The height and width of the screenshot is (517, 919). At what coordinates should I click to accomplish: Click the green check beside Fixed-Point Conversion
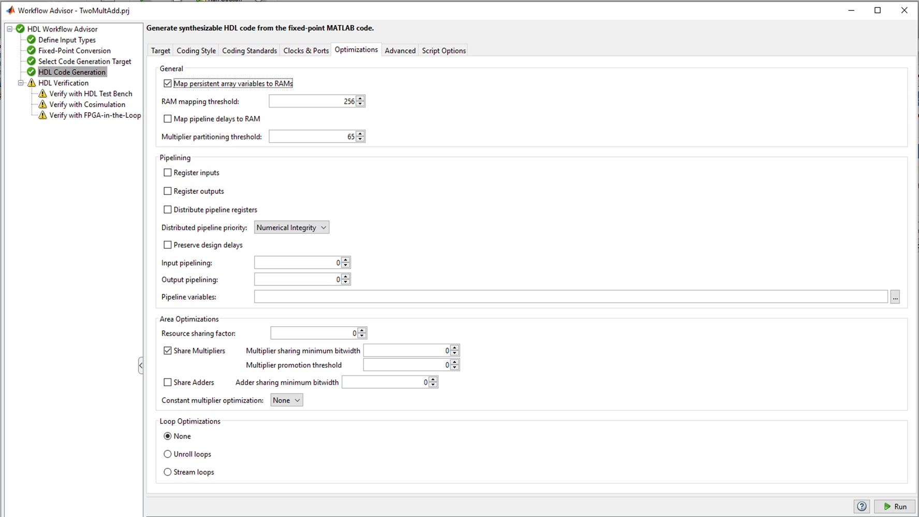point(32,51)
